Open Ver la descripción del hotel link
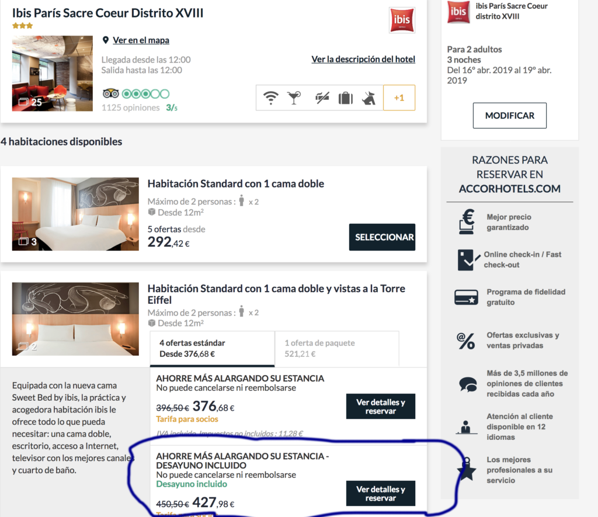 (363, 59)
